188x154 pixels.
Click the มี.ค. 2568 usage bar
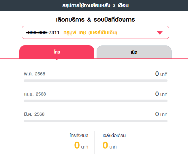pyautogui.click(x=95, y=121)
